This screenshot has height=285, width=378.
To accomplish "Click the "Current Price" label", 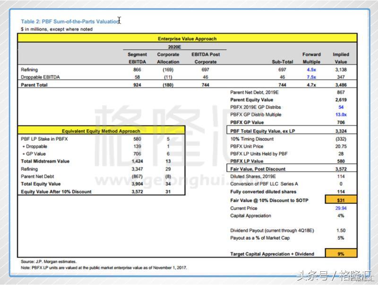I will pyautogui.click(x=244, y=208).
